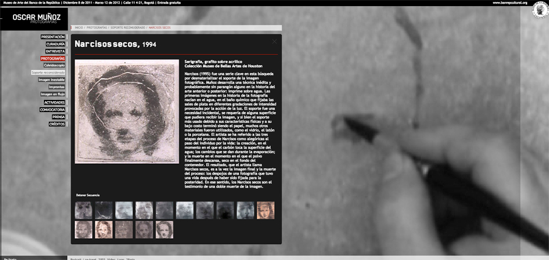Click Detener Secuencia to stop slideshow
The width and height of the screenshot is (549, 260).
click(89, 195)
